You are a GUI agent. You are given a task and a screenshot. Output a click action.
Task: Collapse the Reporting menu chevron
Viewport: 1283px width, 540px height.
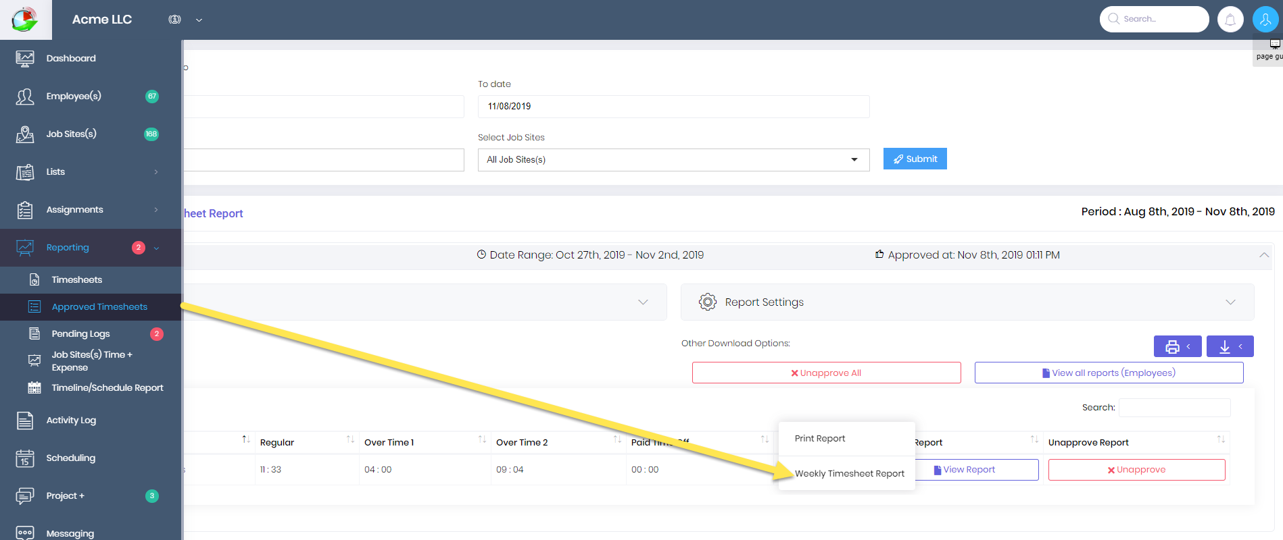pos(156,248)
